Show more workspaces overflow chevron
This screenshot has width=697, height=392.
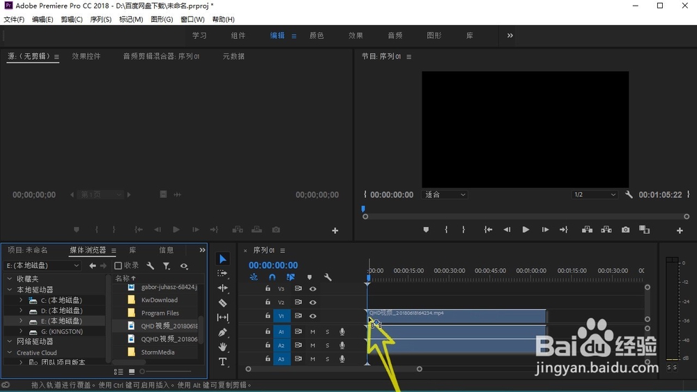tap(510, 36)
